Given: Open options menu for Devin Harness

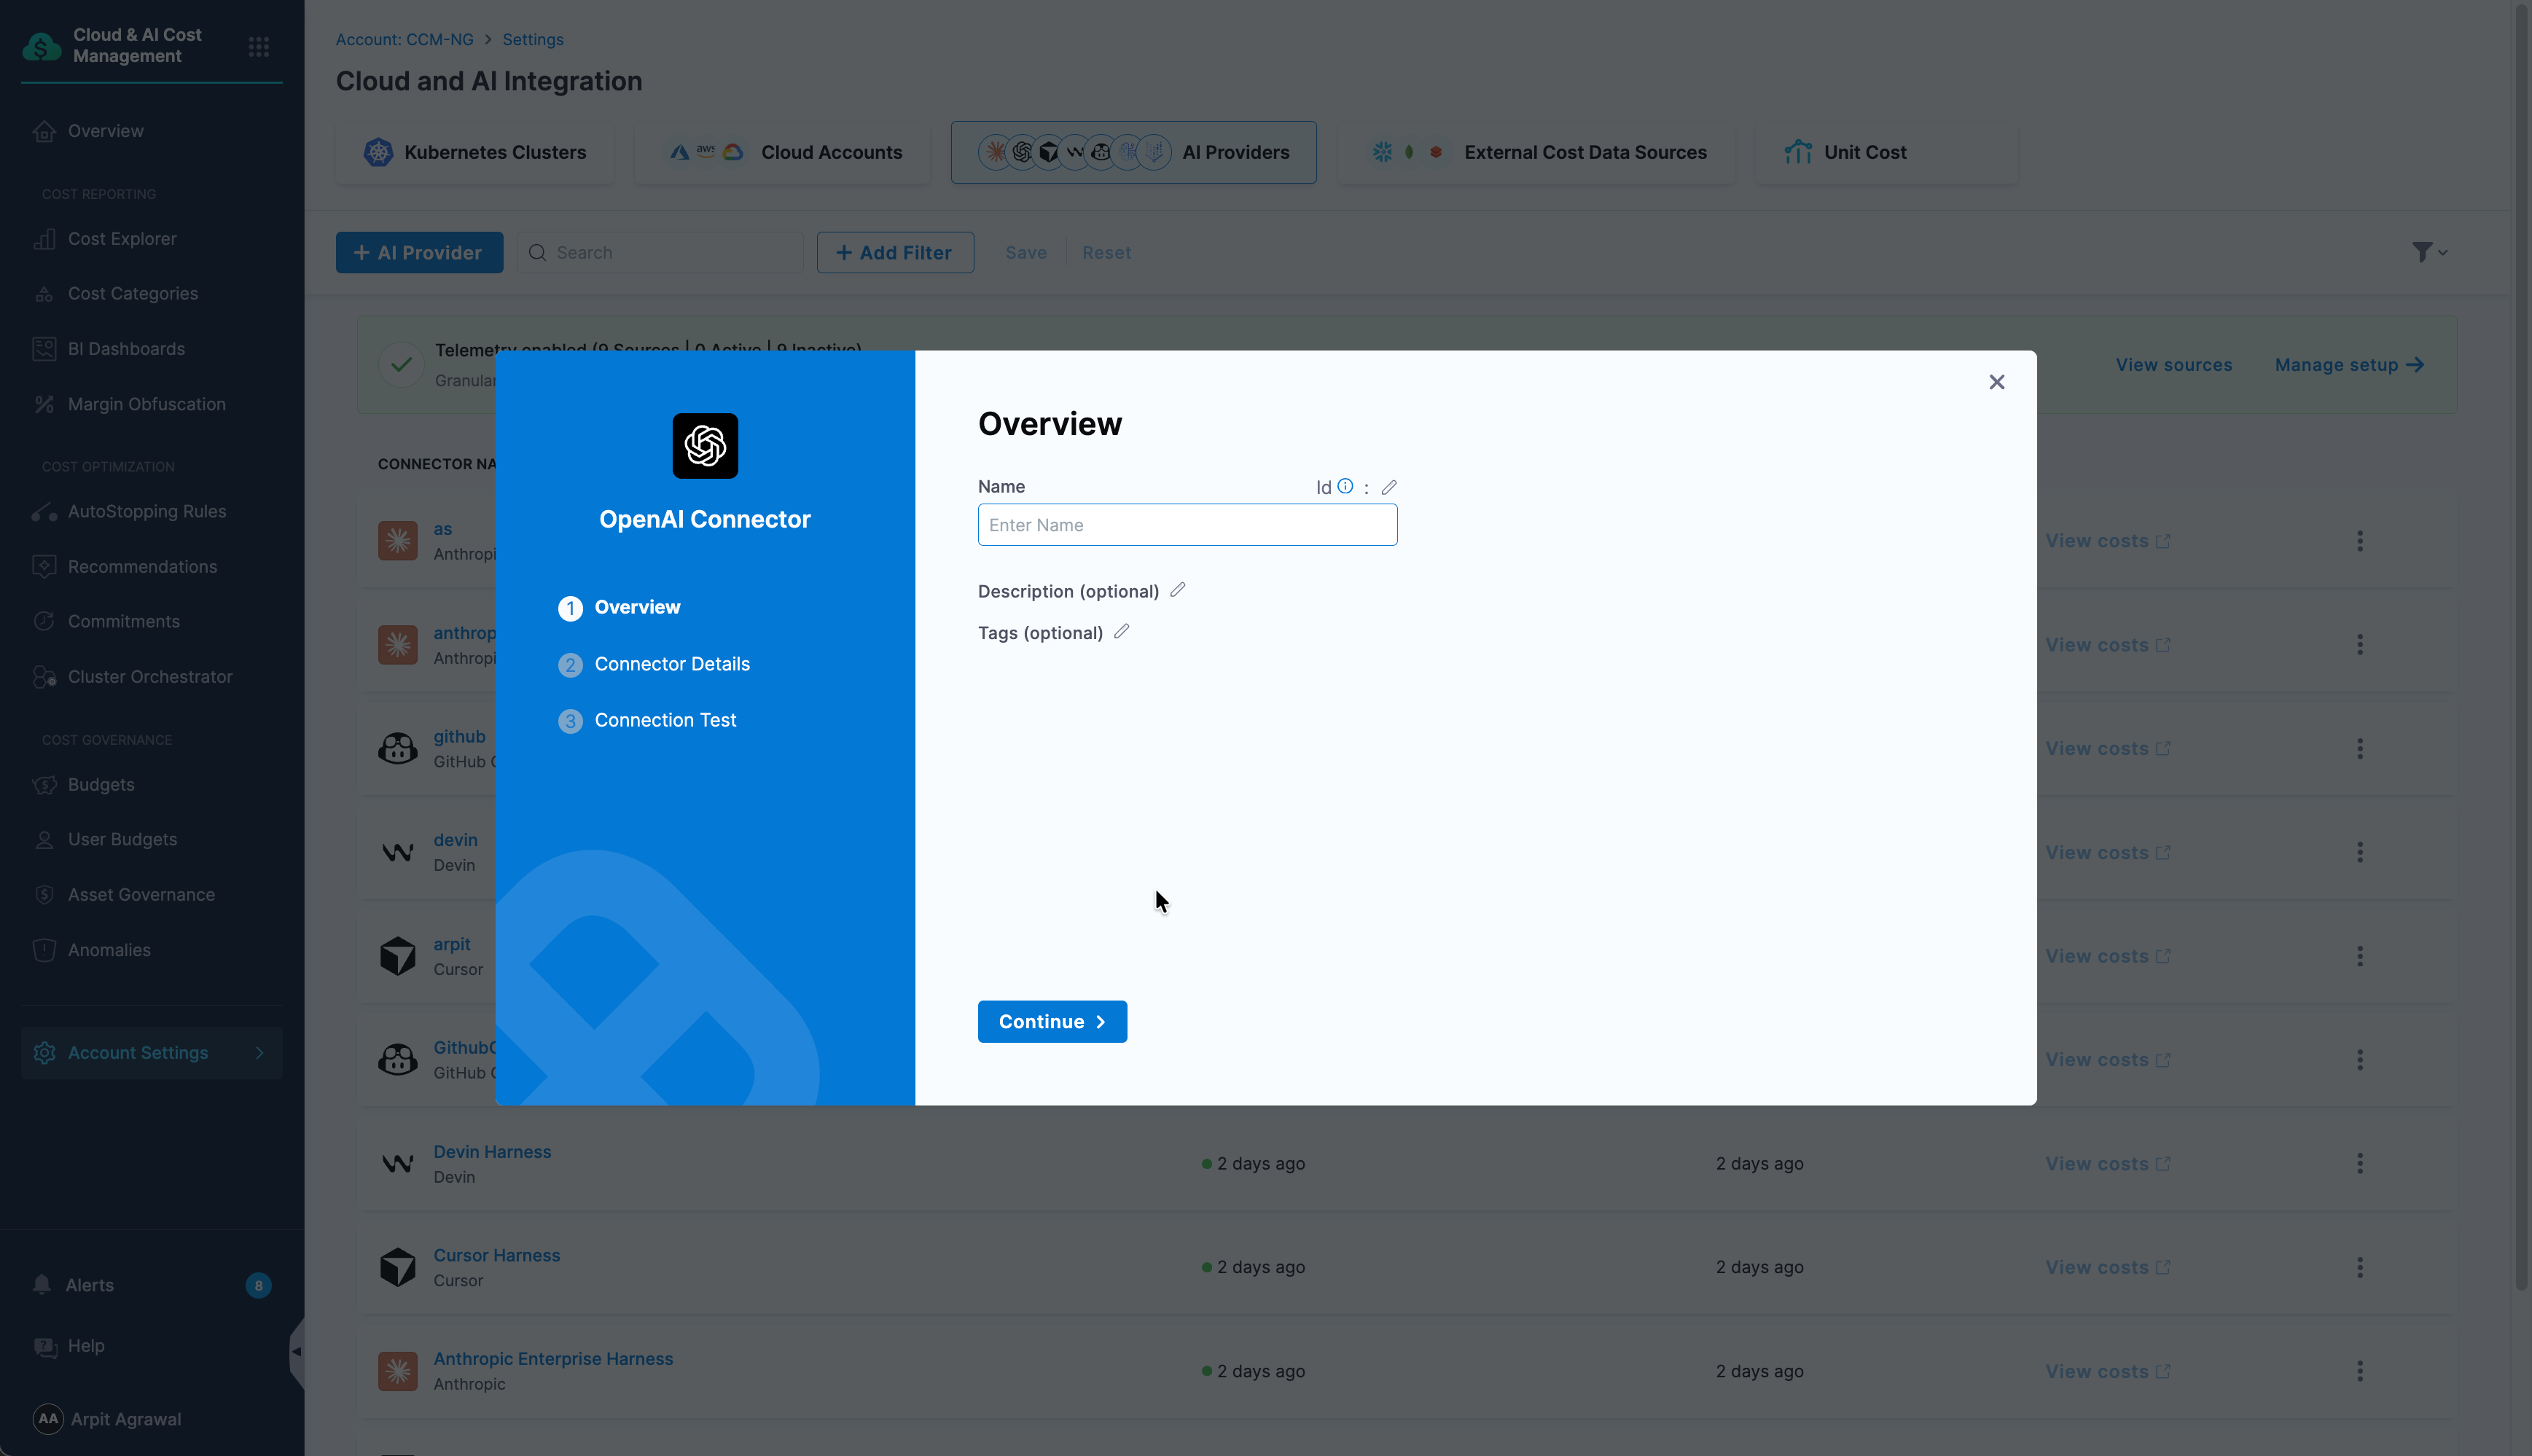Looking at the screenshot, I should [2359, 1164].
